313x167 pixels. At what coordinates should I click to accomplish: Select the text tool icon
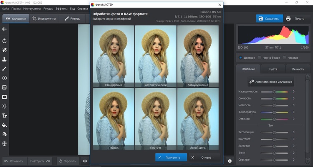click(x=5, y=115)
